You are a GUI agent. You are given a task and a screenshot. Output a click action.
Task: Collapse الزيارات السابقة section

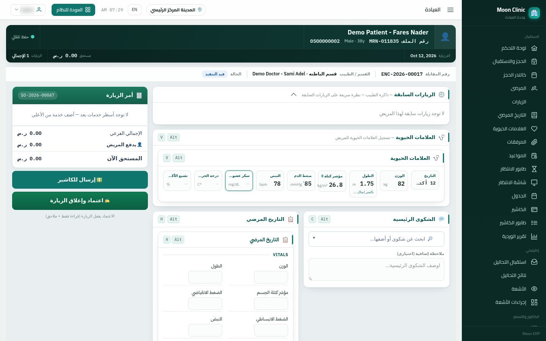click(293, 95)
